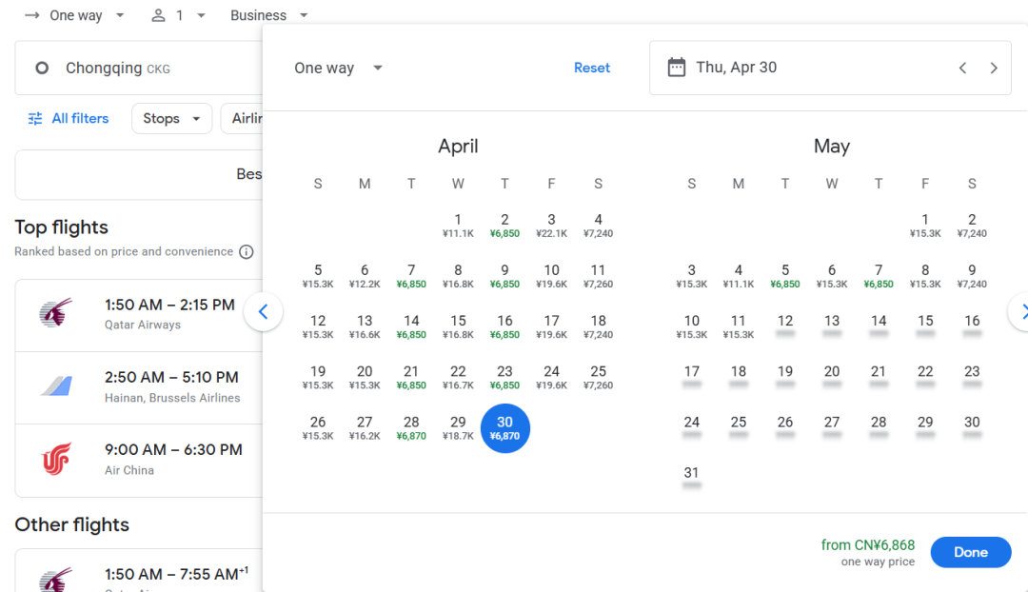Click the calendar icon in date field
The width and height of the screenshot is (1028, 592).
(677, 68)
